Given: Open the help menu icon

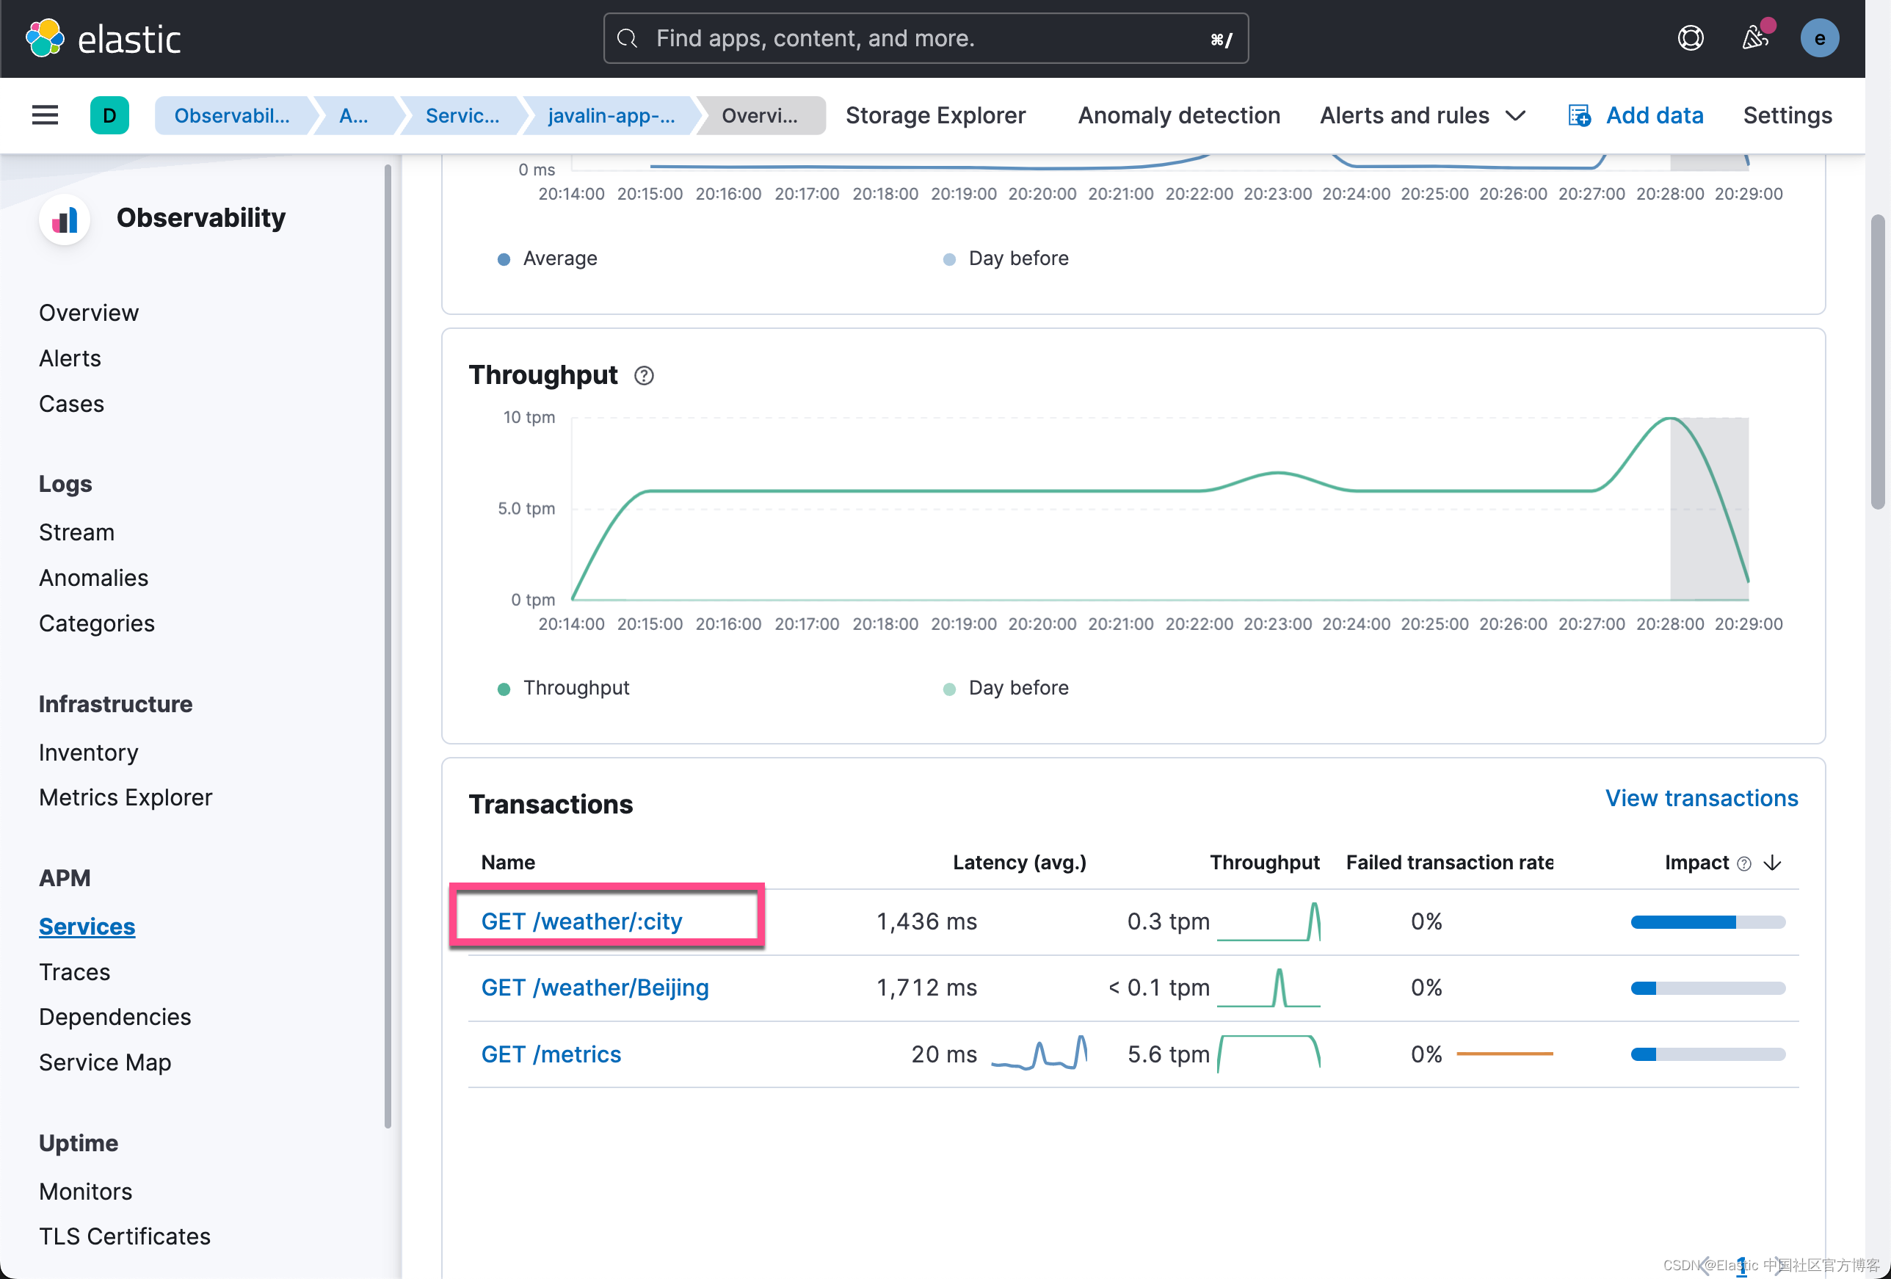Looking at the screenshot, I should pyautogui.click(x=1690, y=38).
